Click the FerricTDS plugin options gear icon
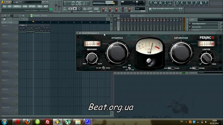The image size is (223, 125). 80,33
